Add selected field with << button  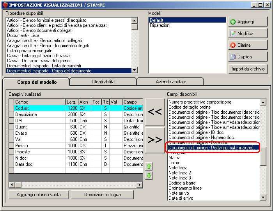(x=155, y=112)
